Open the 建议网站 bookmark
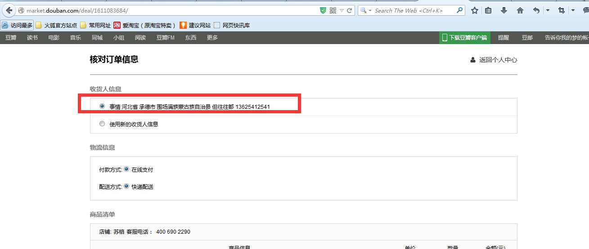Image resolution: width=589 pixels, height=249 pixels. [195, 25]
